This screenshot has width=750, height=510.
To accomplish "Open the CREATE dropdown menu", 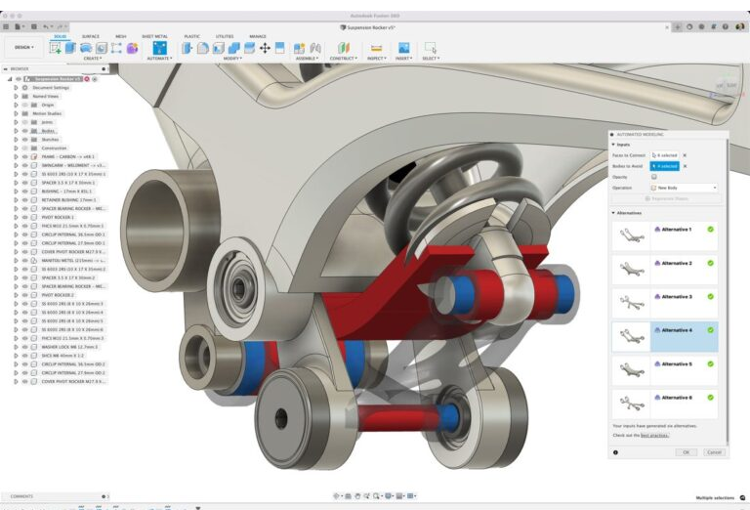I will coord(93,59).
